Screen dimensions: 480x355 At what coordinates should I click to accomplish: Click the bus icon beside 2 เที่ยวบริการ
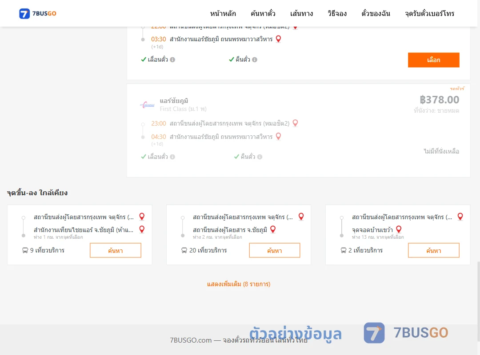[x=344, y=250]
